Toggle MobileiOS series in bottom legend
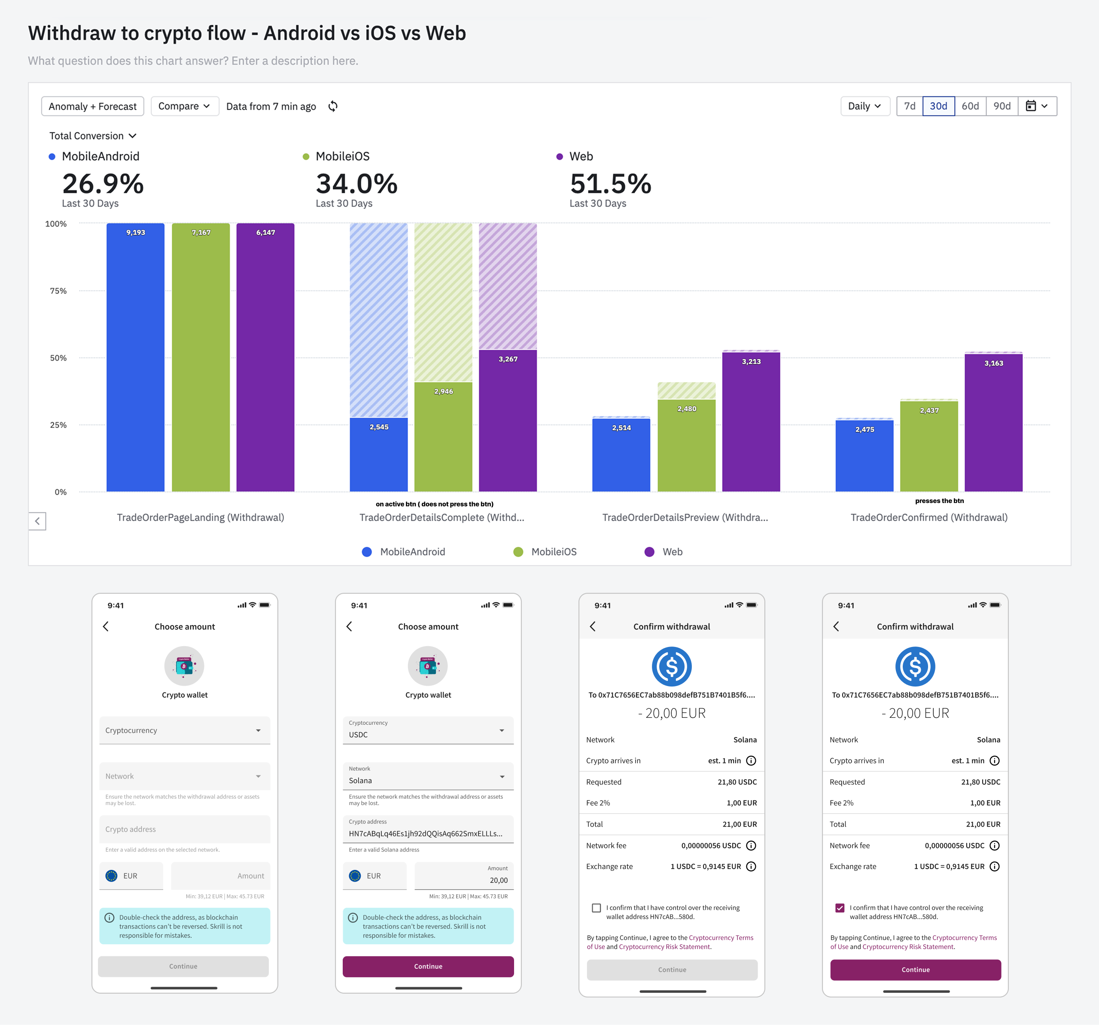1099x1025 pixels. [545, 552]
